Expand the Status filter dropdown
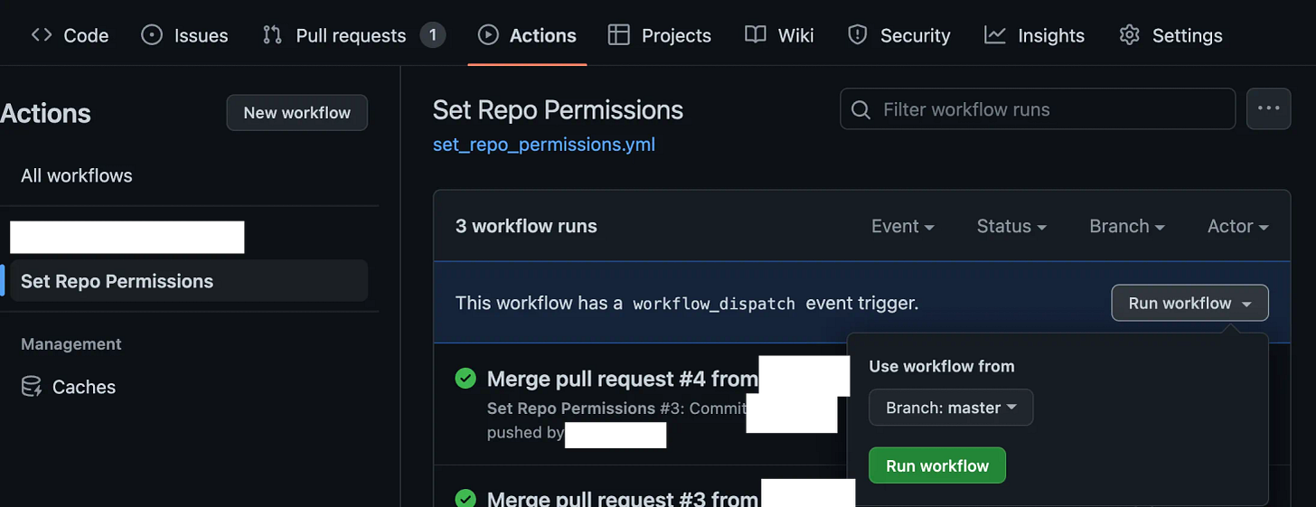This screenshot has width=1316, height=507. click(1010, 226)
